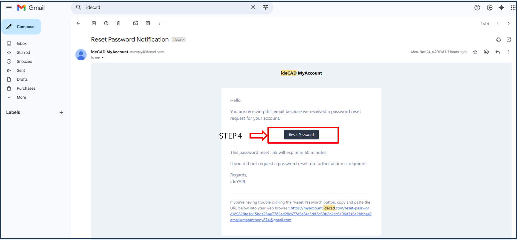Open search filter options icon
This screenshot has width=517, height=240.
pyautogui.click(x=265, y=7)
